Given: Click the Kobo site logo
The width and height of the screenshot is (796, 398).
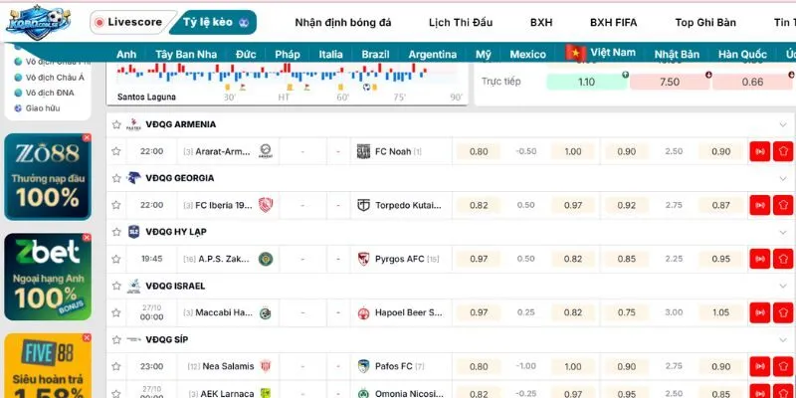Looking at the screenshot, I should click(39, 22).
